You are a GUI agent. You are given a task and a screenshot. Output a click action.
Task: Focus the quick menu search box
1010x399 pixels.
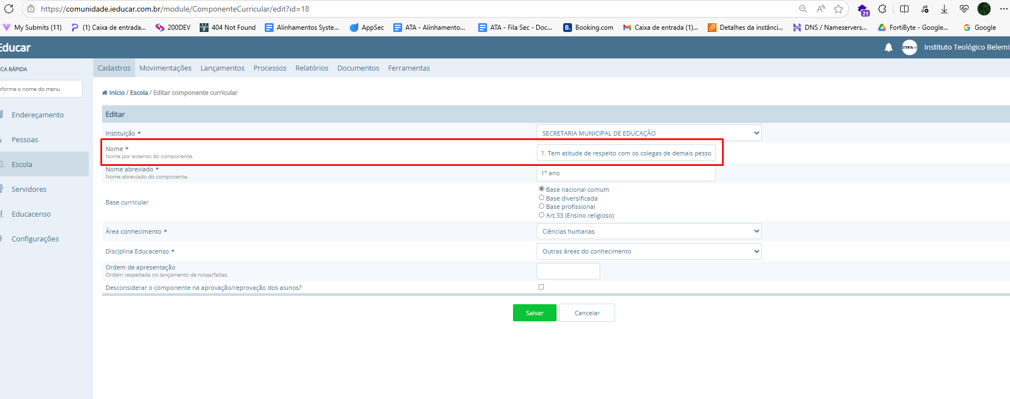coord(41,89)
